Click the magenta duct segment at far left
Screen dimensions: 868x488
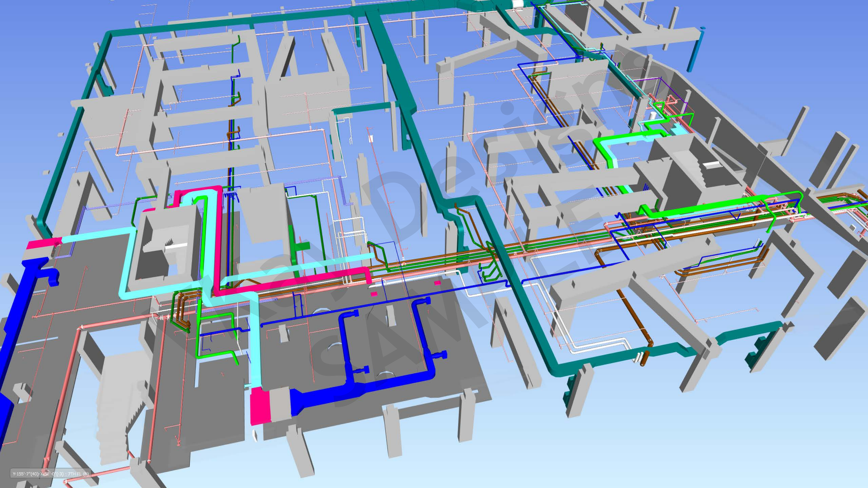tap(43, 243)
